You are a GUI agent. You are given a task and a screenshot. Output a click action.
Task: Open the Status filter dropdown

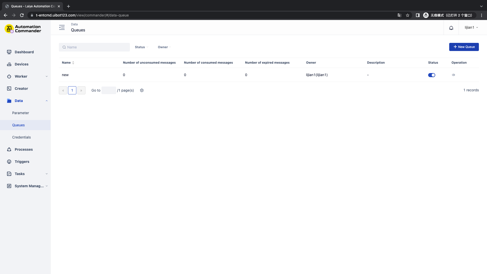click(142, 47)
